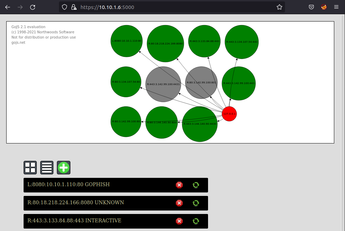Viewport: 345px width, 231px height.
Task: Select the R:443:3.133.84.88:443 INTERACTIVE row text
Action: click(74, 221)
